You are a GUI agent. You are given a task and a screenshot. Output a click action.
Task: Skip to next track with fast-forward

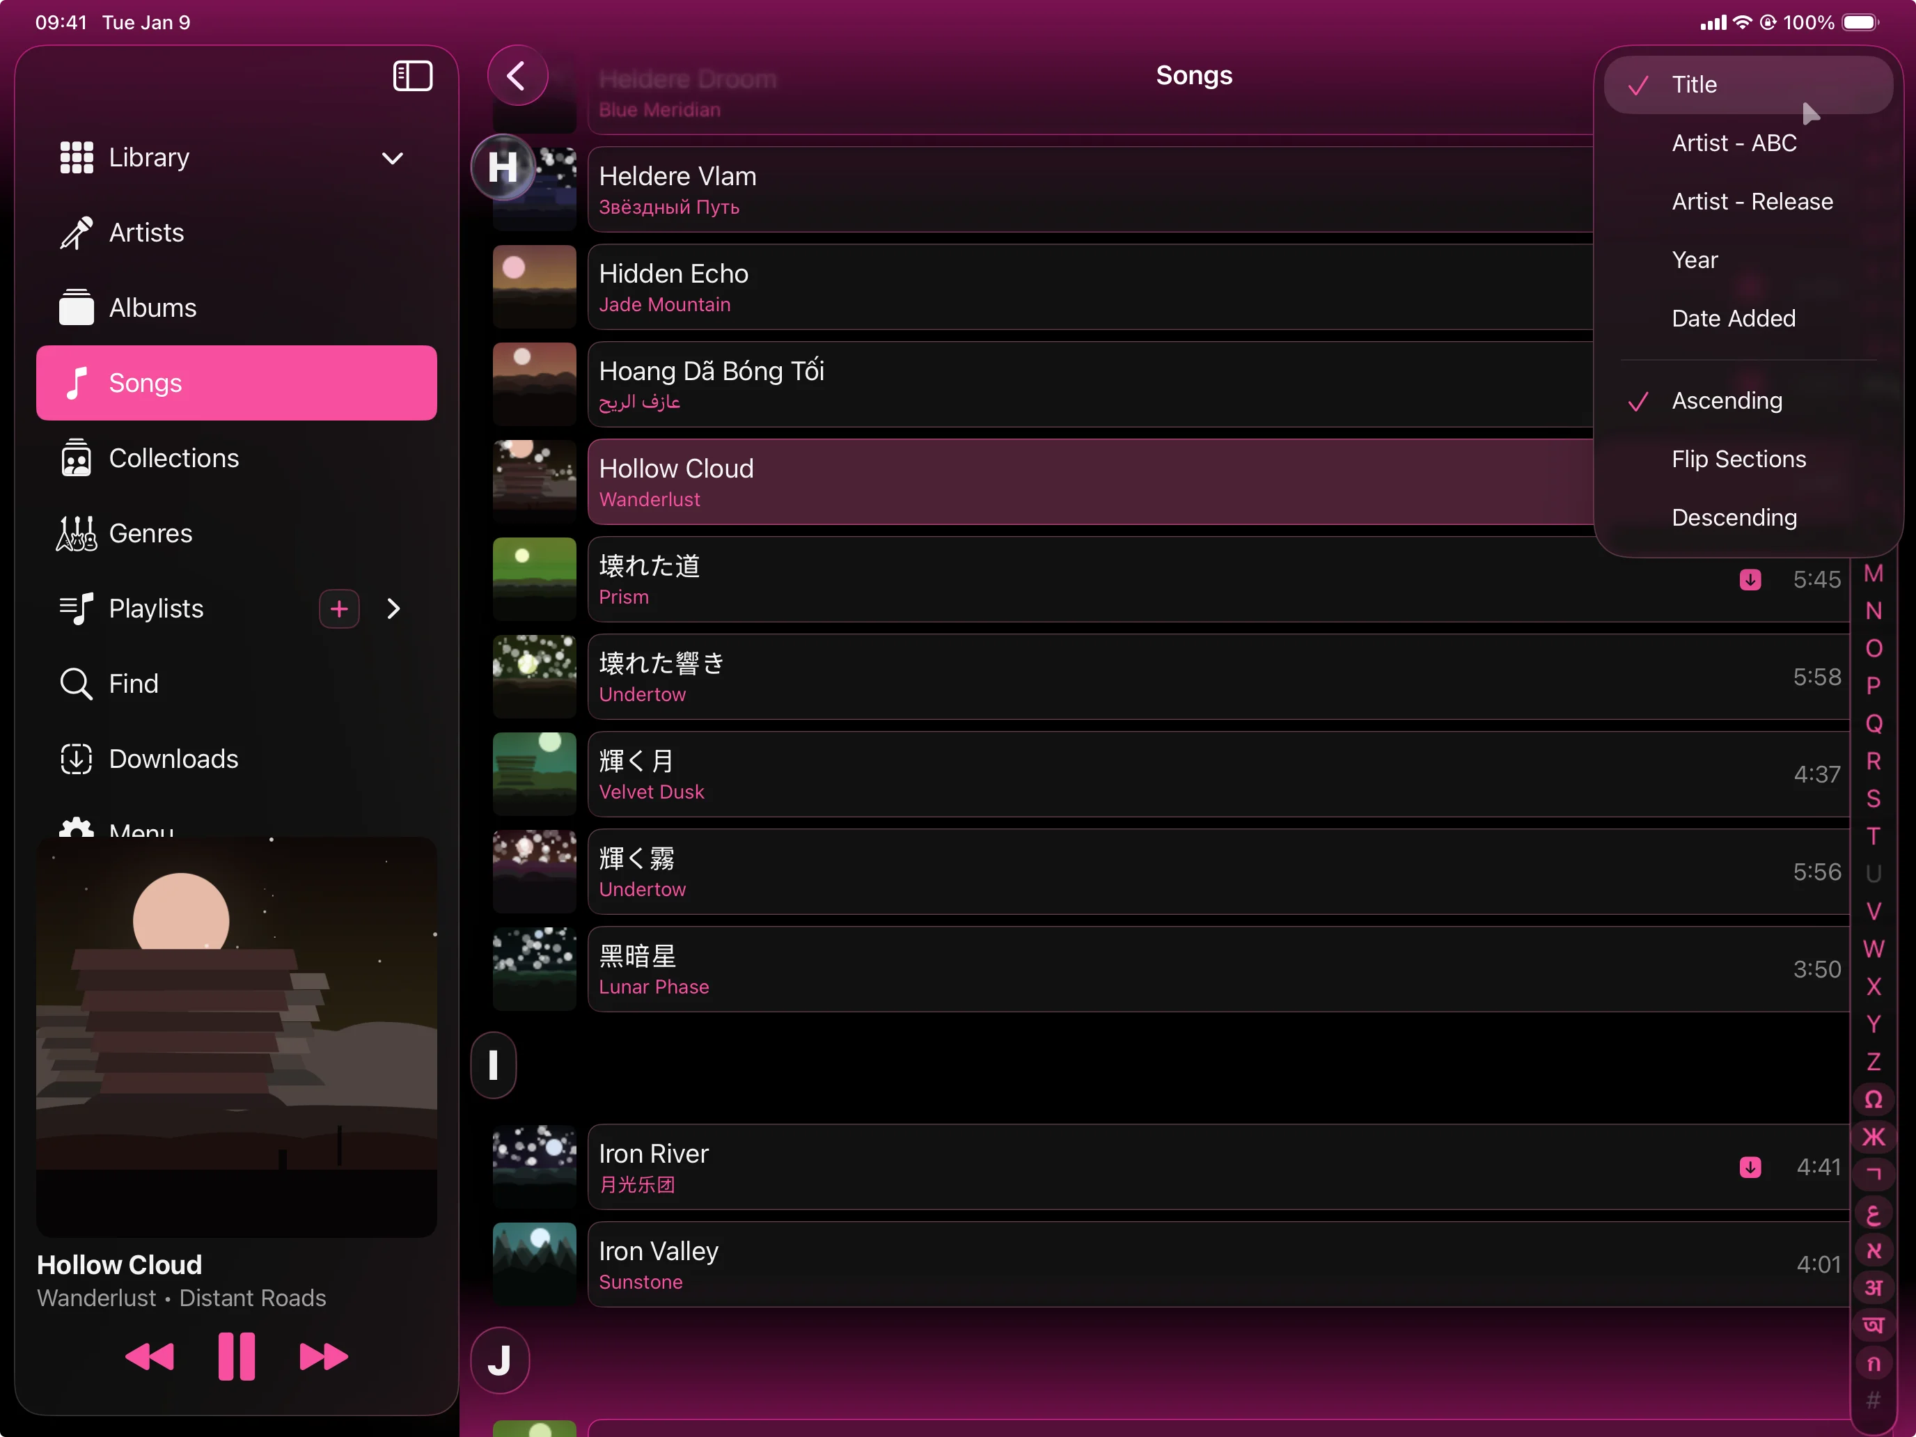(x=323, y=1356)
